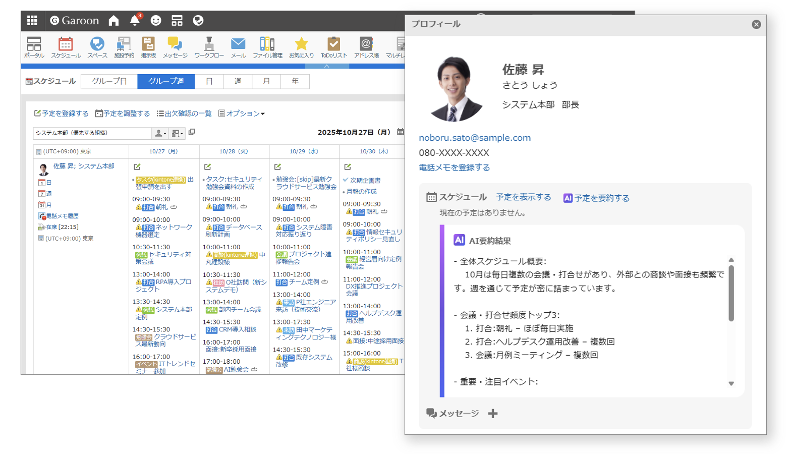791x454 pixels.
Task: Open the お気に入り favorites app
Action: point(301,48)
